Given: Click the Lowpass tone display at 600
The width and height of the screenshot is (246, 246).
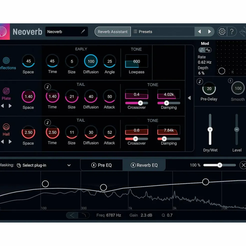Looking at the screenshot, I should coord(136,61).
